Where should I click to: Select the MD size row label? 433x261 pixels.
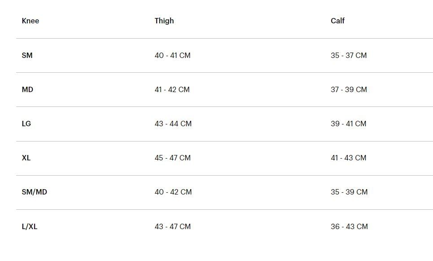tap(27, 89)
